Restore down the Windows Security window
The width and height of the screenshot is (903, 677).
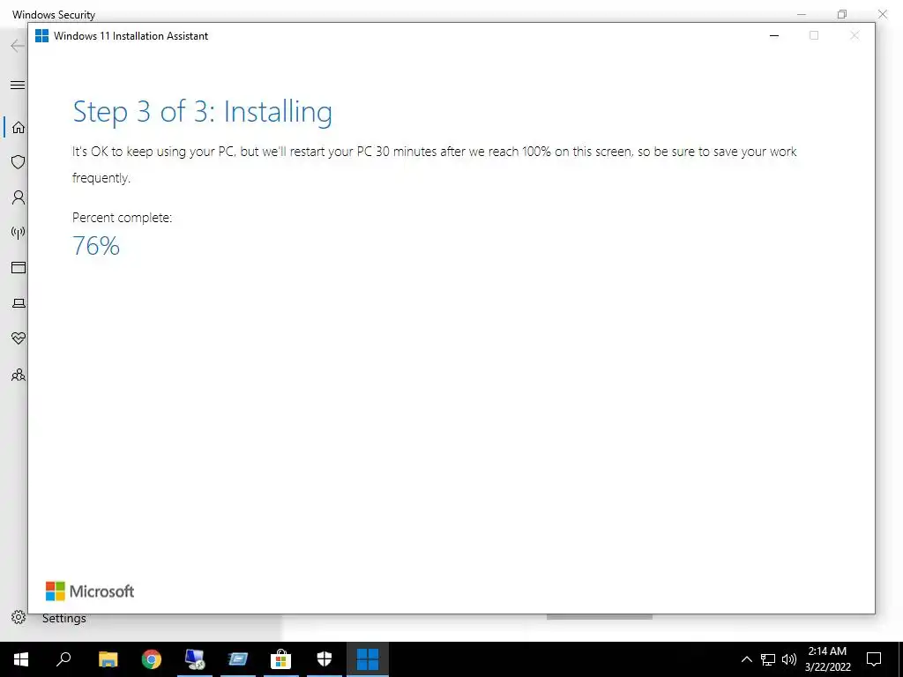coord(842,14)
